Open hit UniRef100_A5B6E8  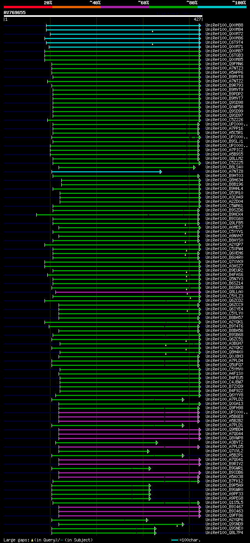point(224,417)
